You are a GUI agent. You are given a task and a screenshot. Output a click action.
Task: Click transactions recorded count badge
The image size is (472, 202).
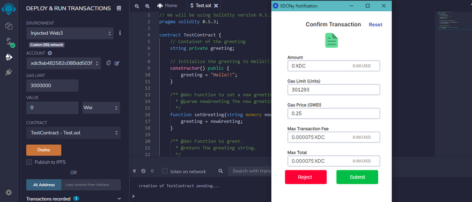tap(76, 198)
